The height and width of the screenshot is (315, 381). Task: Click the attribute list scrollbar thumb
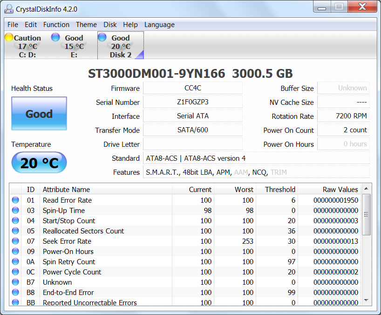366,214
